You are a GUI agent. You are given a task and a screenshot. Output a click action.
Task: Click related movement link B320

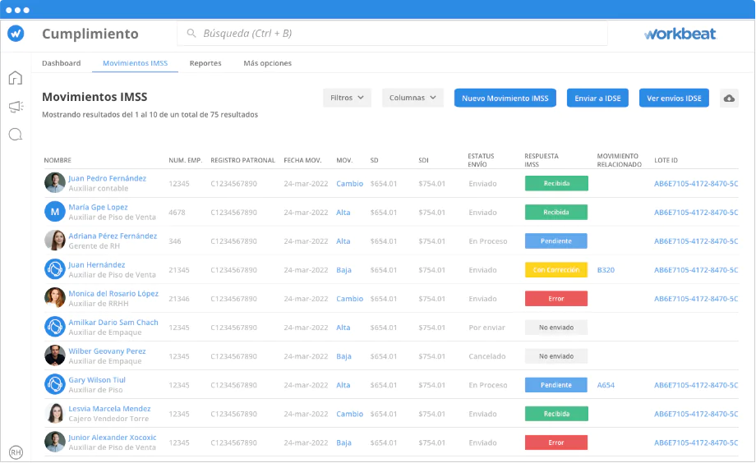(x=606, y=270)
